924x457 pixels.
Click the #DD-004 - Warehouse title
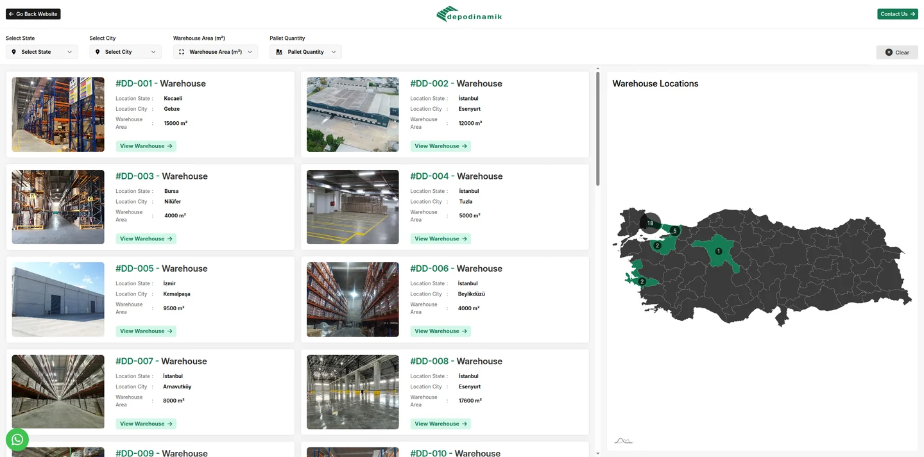click(457, 176)
